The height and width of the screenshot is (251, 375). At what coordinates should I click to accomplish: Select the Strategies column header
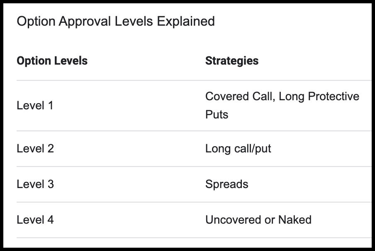[232, 60]
